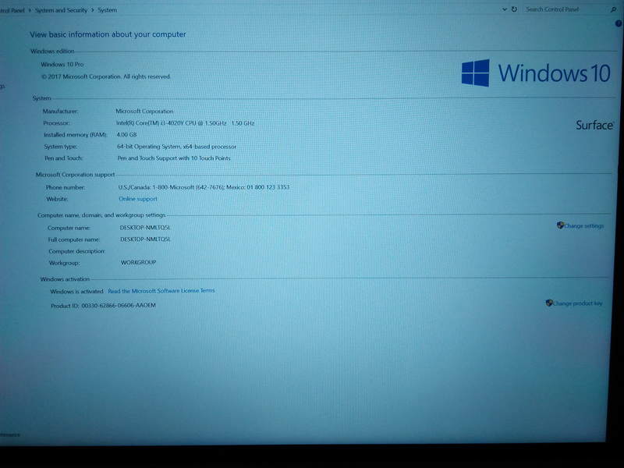Expand the breadcrumb arrow before System
Viewport: 624px width, 468px height.
coord(92,10)
